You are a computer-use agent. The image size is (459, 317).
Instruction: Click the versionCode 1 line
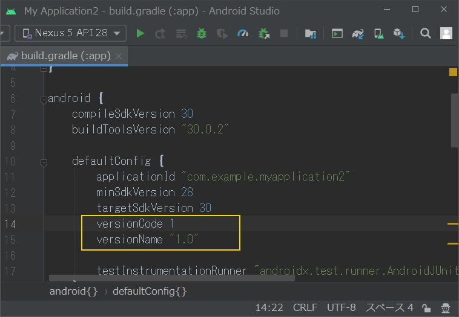(136, 224)
